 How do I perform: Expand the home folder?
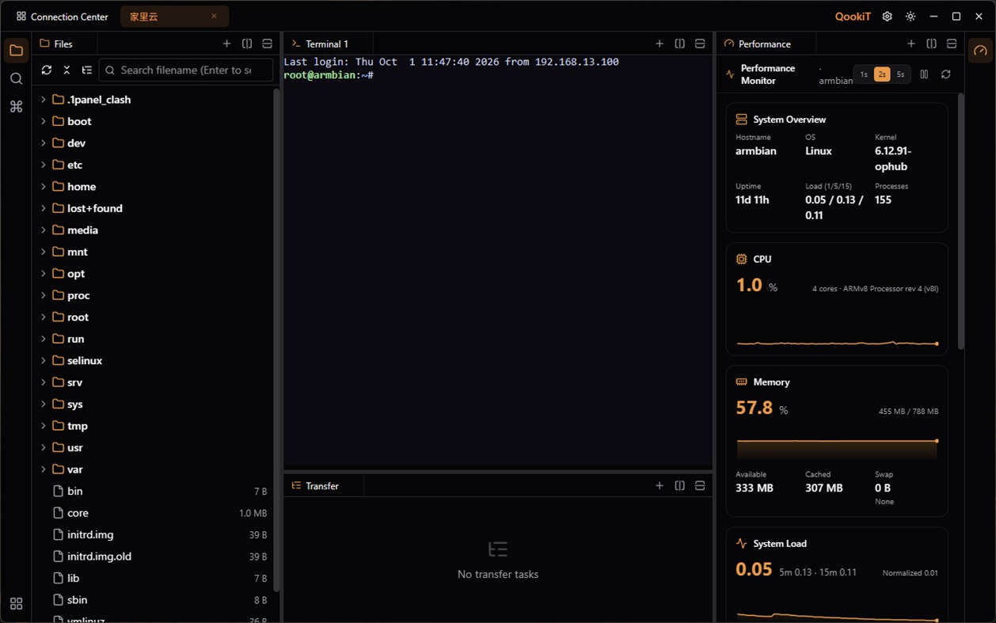point(44,187)
